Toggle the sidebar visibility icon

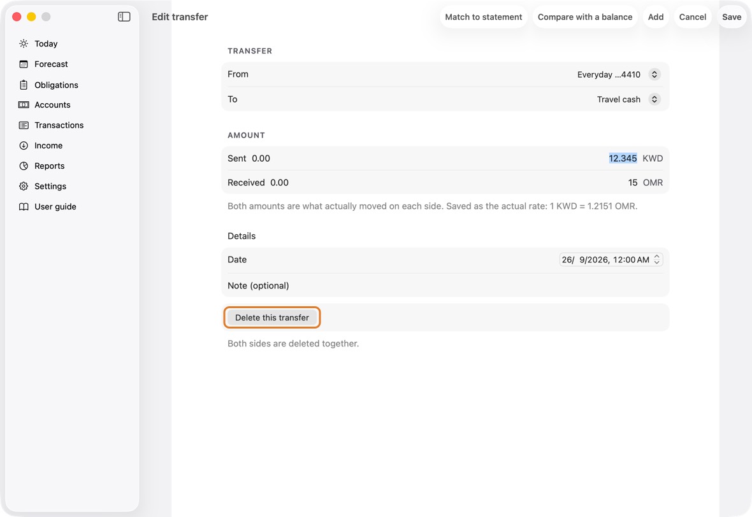[x=124, y=17]
